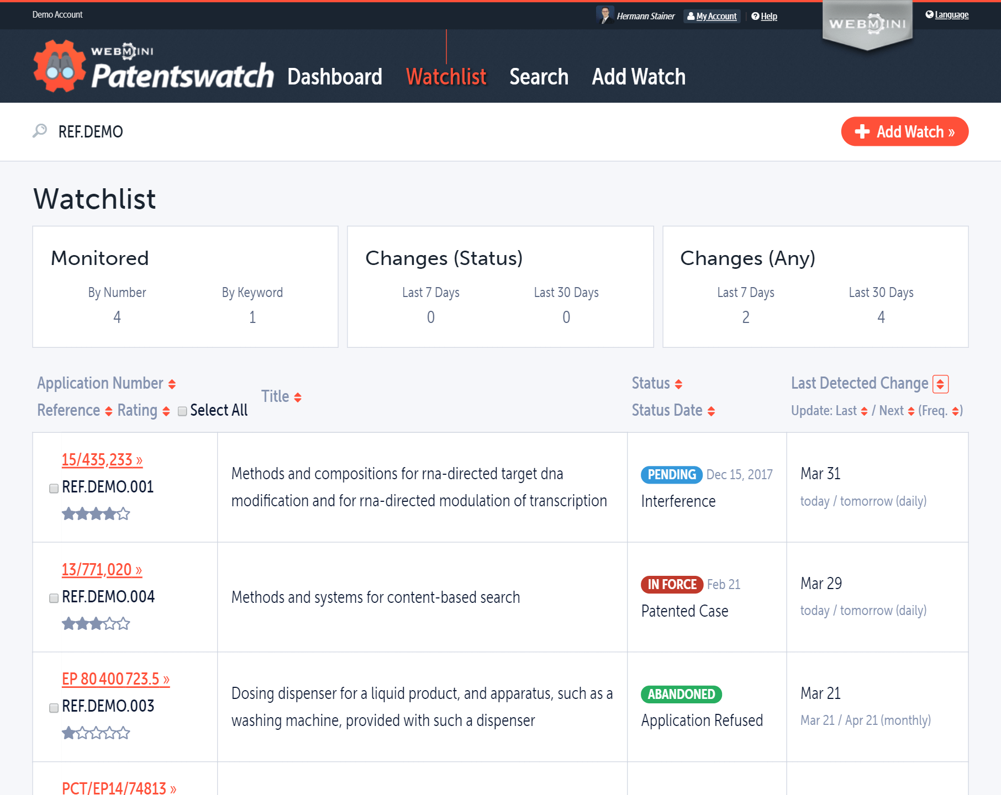1001x795 pixels.
Task: Check the checkbox for REF.DEMO.001
Action: (54, 488)
